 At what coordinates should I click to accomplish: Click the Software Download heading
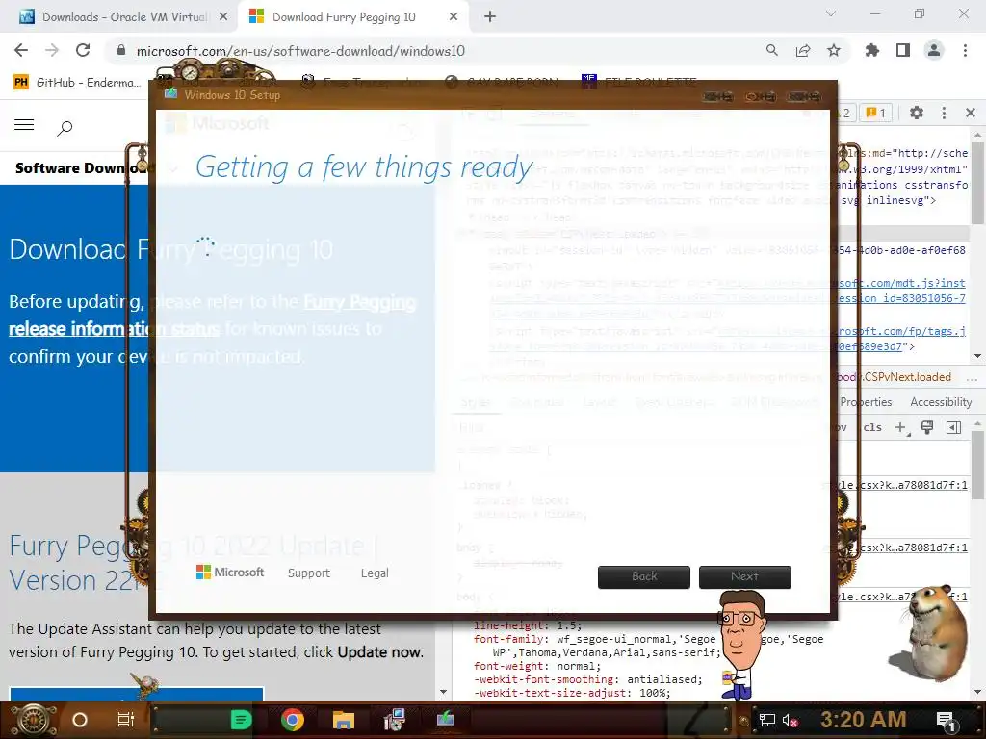click(x=85, y=167)
